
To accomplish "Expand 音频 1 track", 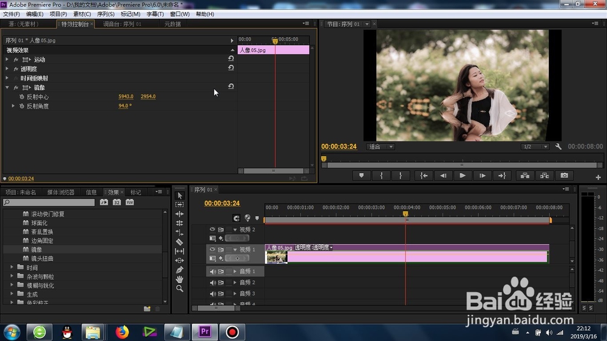I will point(234,271).
